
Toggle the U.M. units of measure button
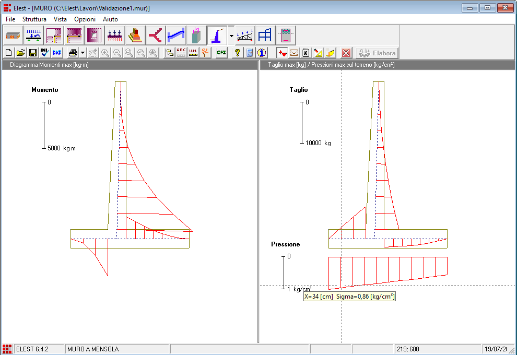193,53
